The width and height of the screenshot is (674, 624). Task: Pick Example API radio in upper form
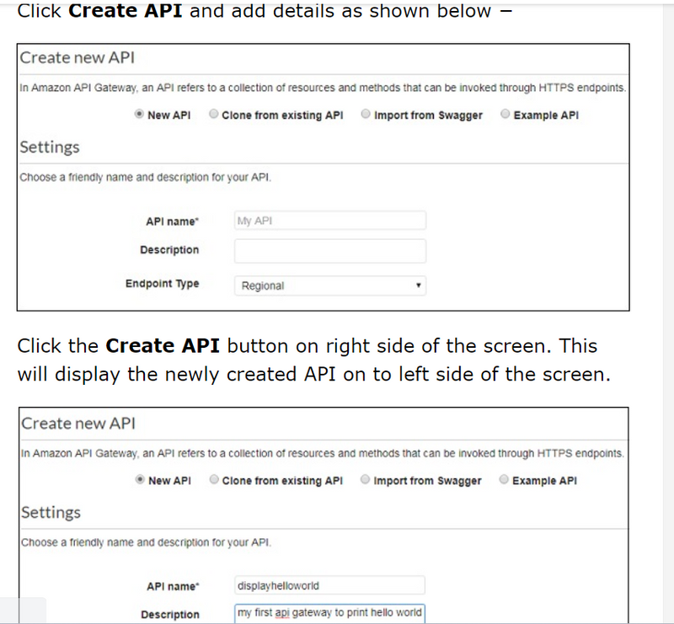505,115
